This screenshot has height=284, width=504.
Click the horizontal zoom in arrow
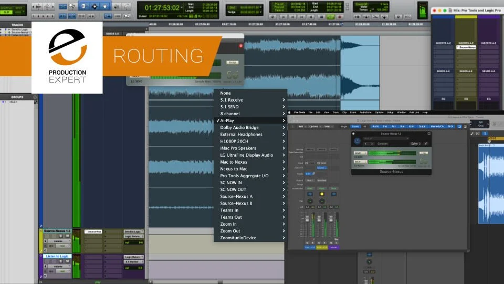point(53,6)
